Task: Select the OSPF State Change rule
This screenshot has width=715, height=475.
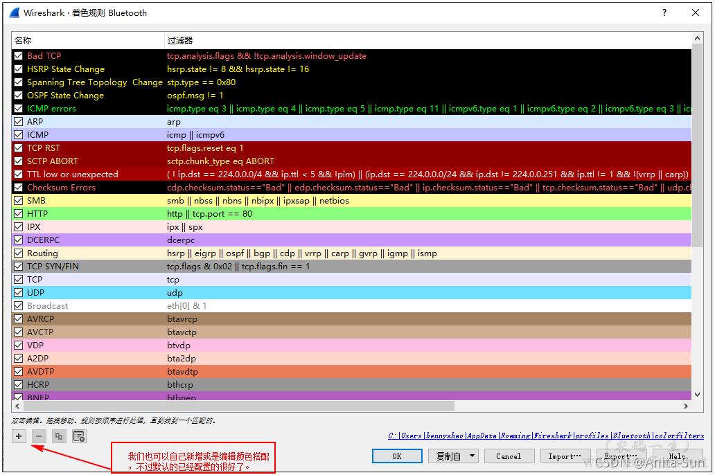Action: pyautogui.click(x=65, y=96)
